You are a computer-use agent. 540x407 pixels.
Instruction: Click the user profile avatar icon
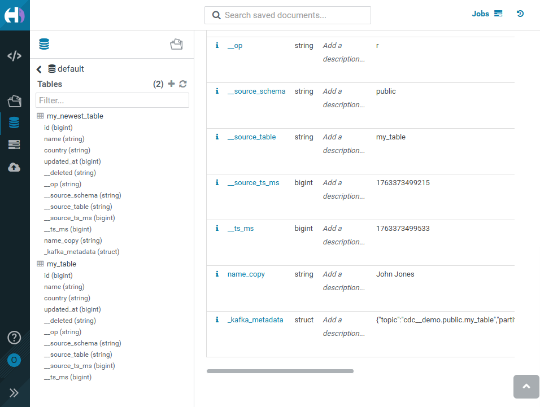[x=14, y=360]
